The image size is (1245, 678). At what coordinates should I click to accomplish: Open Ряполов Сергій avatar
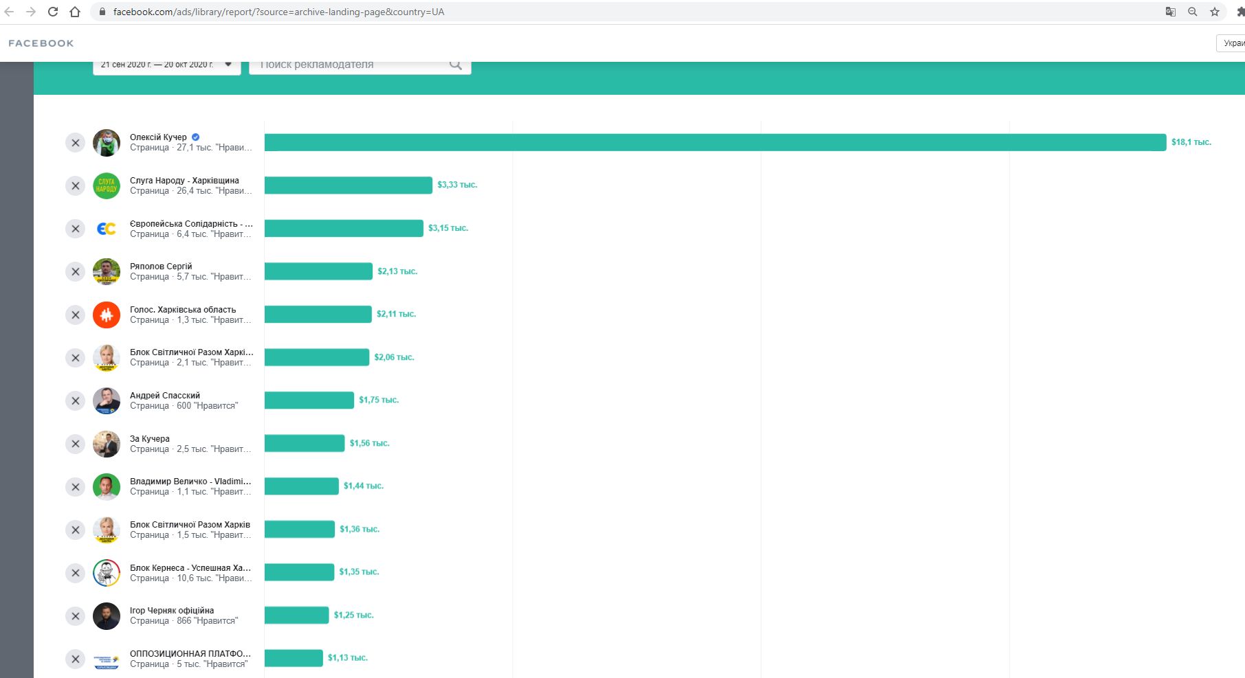click(x=107, y=272)
